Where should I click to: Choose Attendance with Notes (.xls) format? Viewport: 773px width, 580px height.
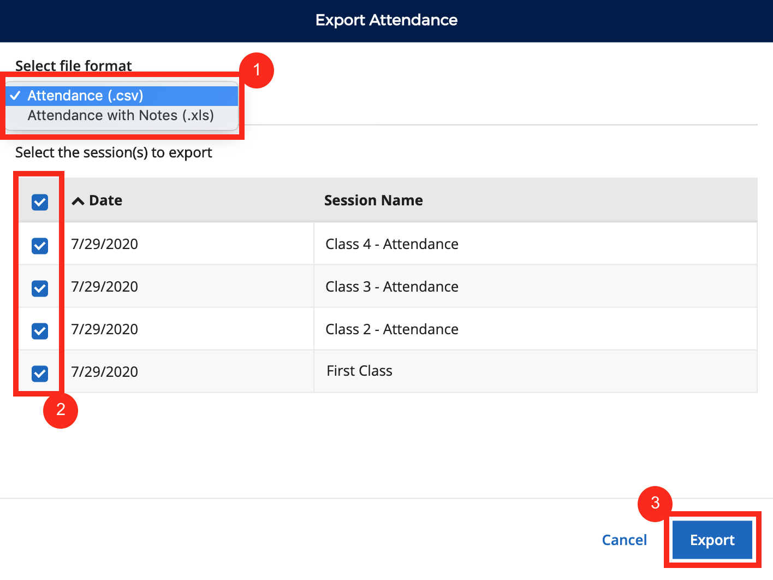121,115
